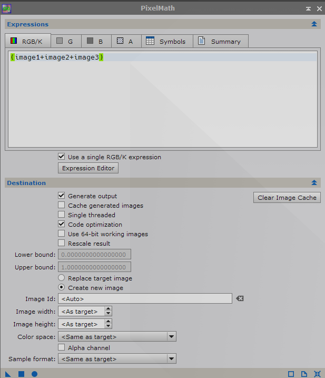This screenshot has height=378, width=325.
Task: Click inside the expression text editor
Action: pyautogui.click(x=163, y=99)
